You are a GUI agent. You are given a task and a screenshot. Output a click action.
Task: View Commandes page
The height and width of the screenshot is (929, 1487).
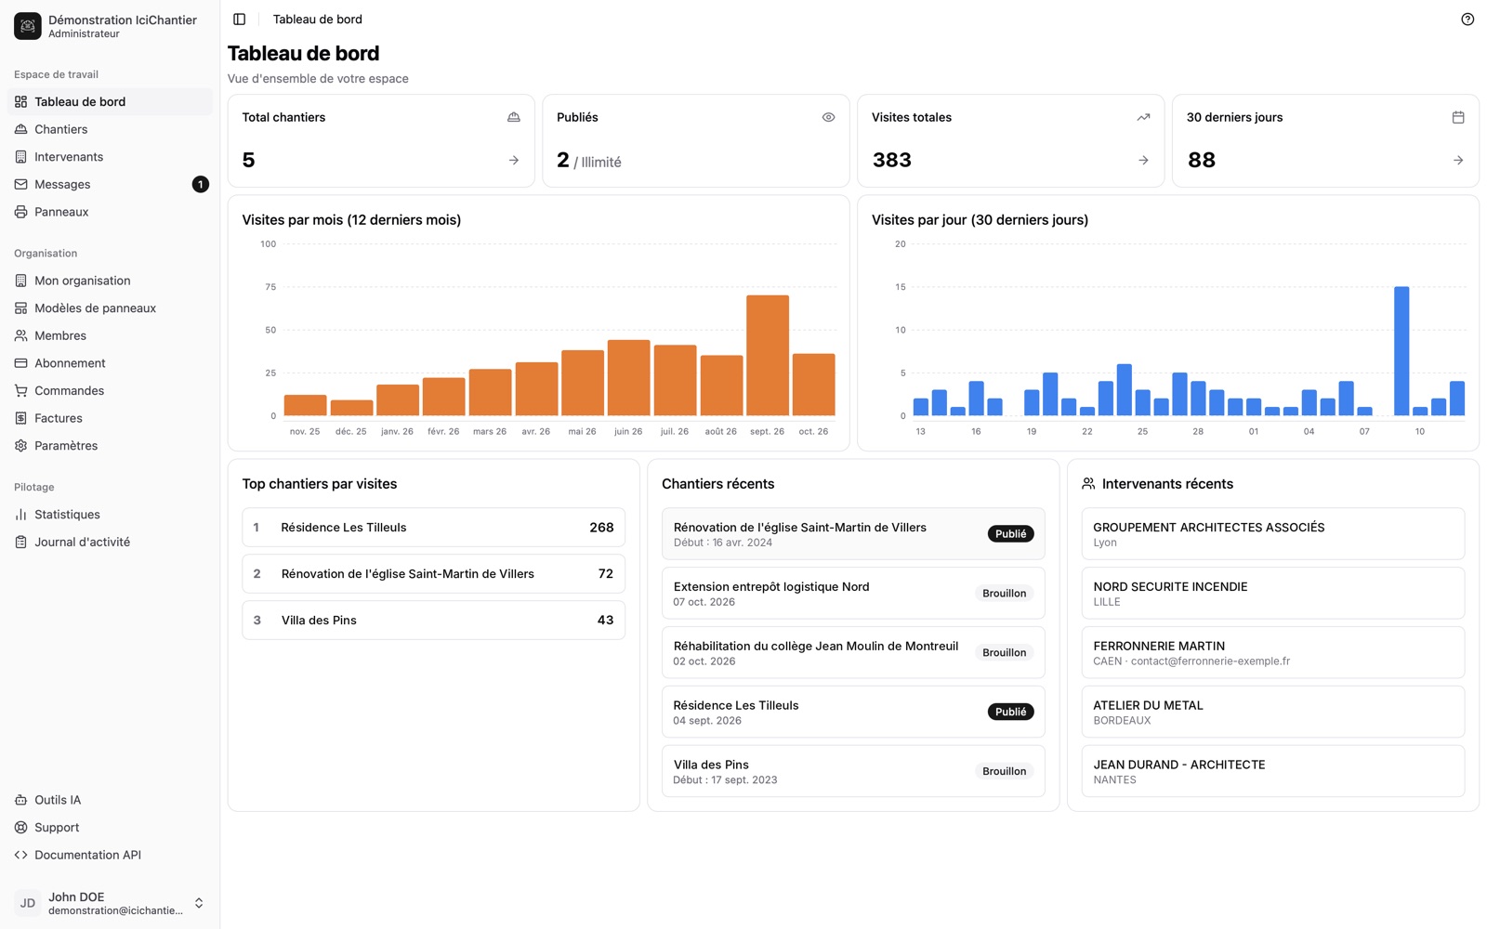[110, 391]
